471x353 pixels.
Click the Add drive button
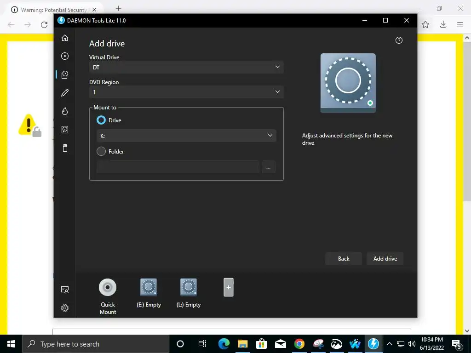pos(385,258)
